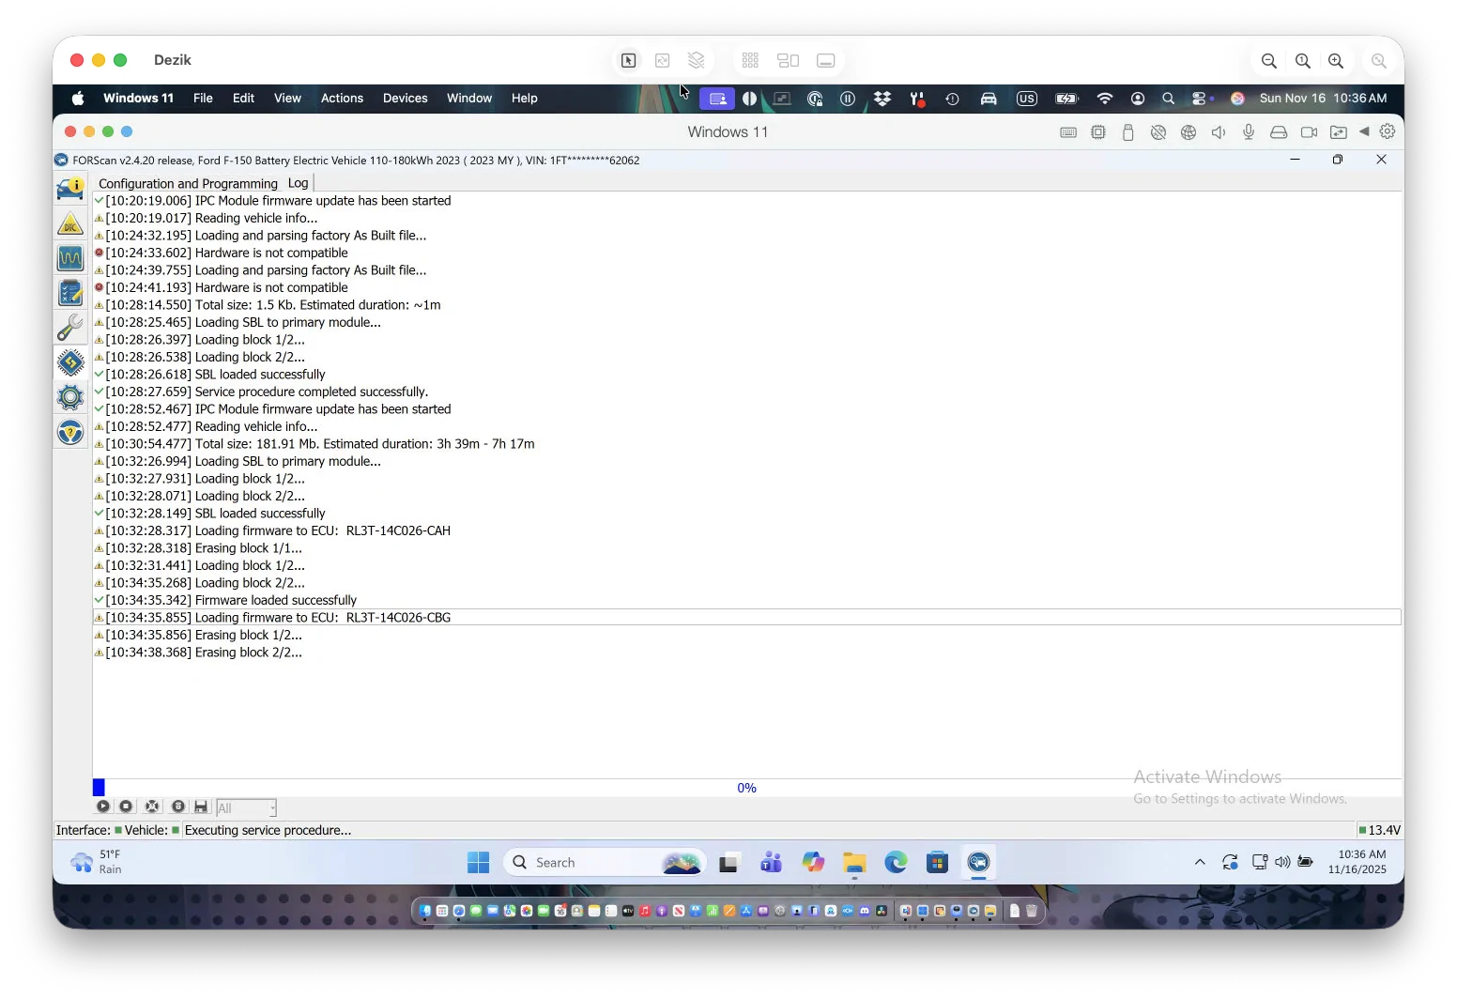
Task: Open the All log filter dropdown
Action: point(247,807)
